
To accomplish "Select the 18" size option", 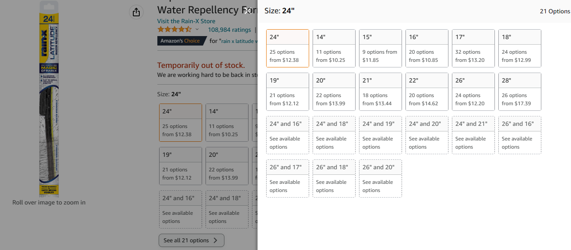I will coord(519,48).
